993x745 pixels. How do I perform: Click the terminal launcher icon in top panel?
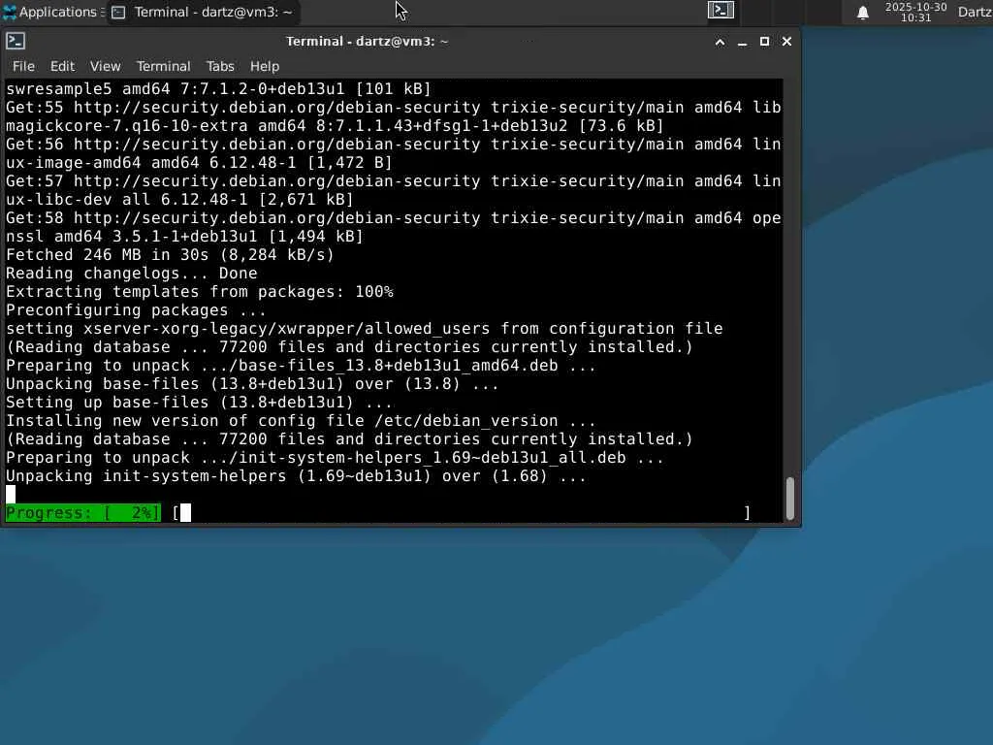[721, 10]
